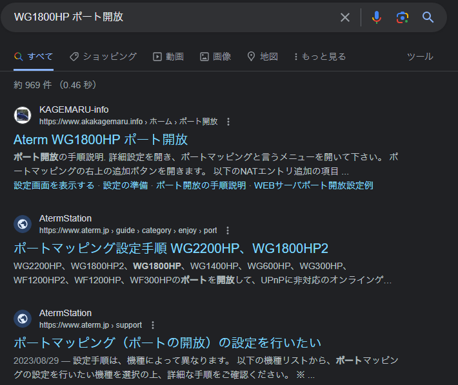Follow the 設定画面を表示する sitelink
The image size is (458, 385).
[54, 185]
